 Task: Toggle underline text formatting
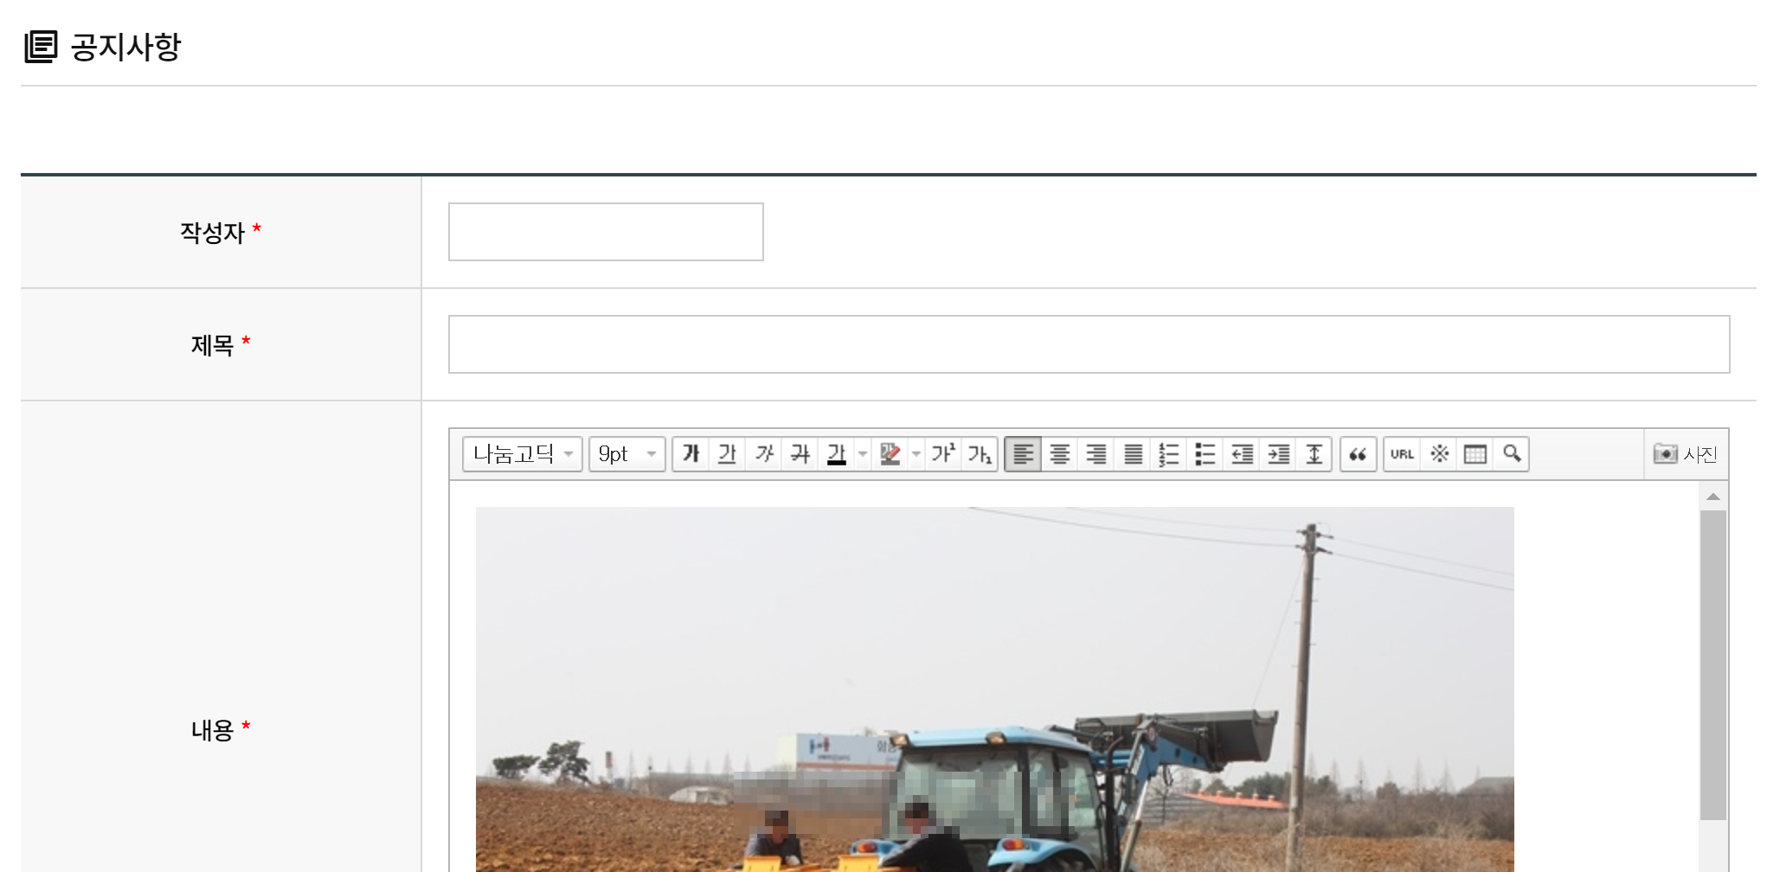[727, 454]
